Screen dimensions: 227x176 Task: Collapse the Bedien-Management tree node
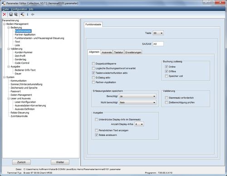pyautogui.click(x=5, y=24)
